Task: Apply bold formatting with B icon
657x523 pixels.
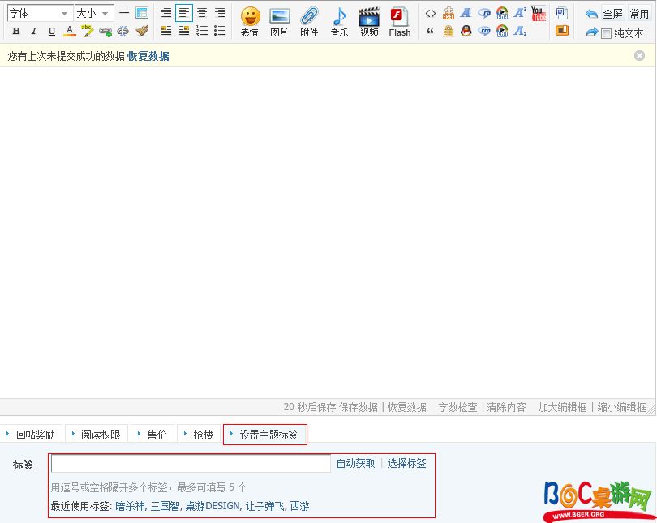Action: (x=16, y=31)
